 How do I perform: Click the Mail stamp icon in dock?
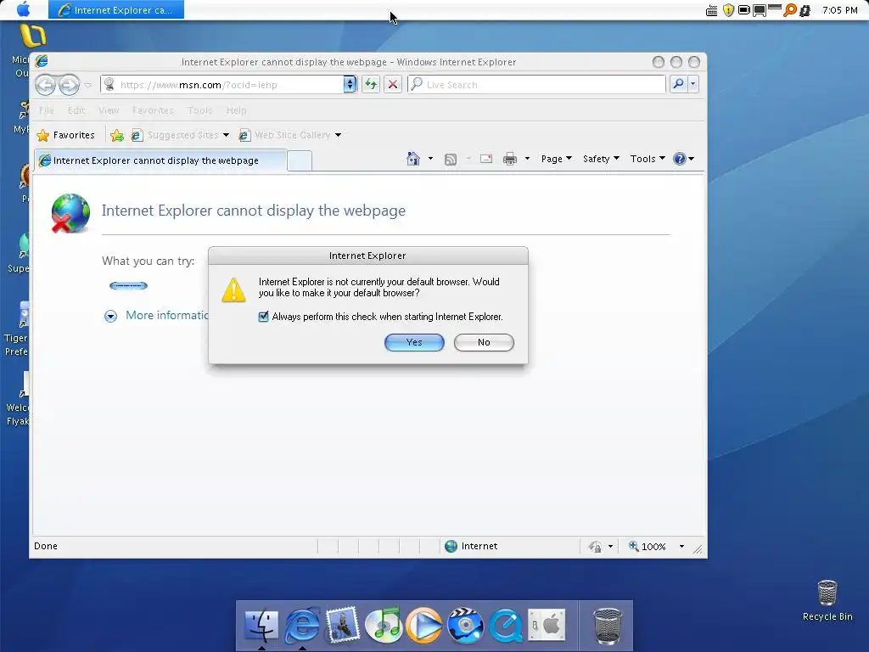[343, 625]
